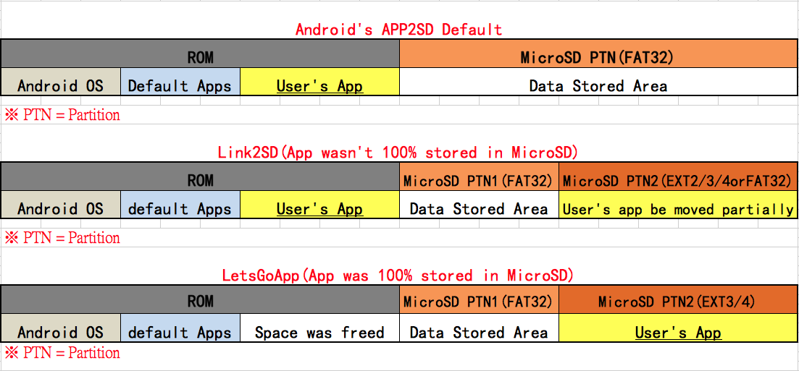The width and height of the screenshot is (799, 371).
Task: Click the Link2SD section title text
Action: 398,153
